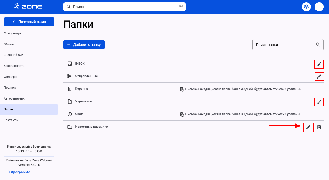Open settings gear icon in header
329x180 pixels.
(x=306, y=7)
